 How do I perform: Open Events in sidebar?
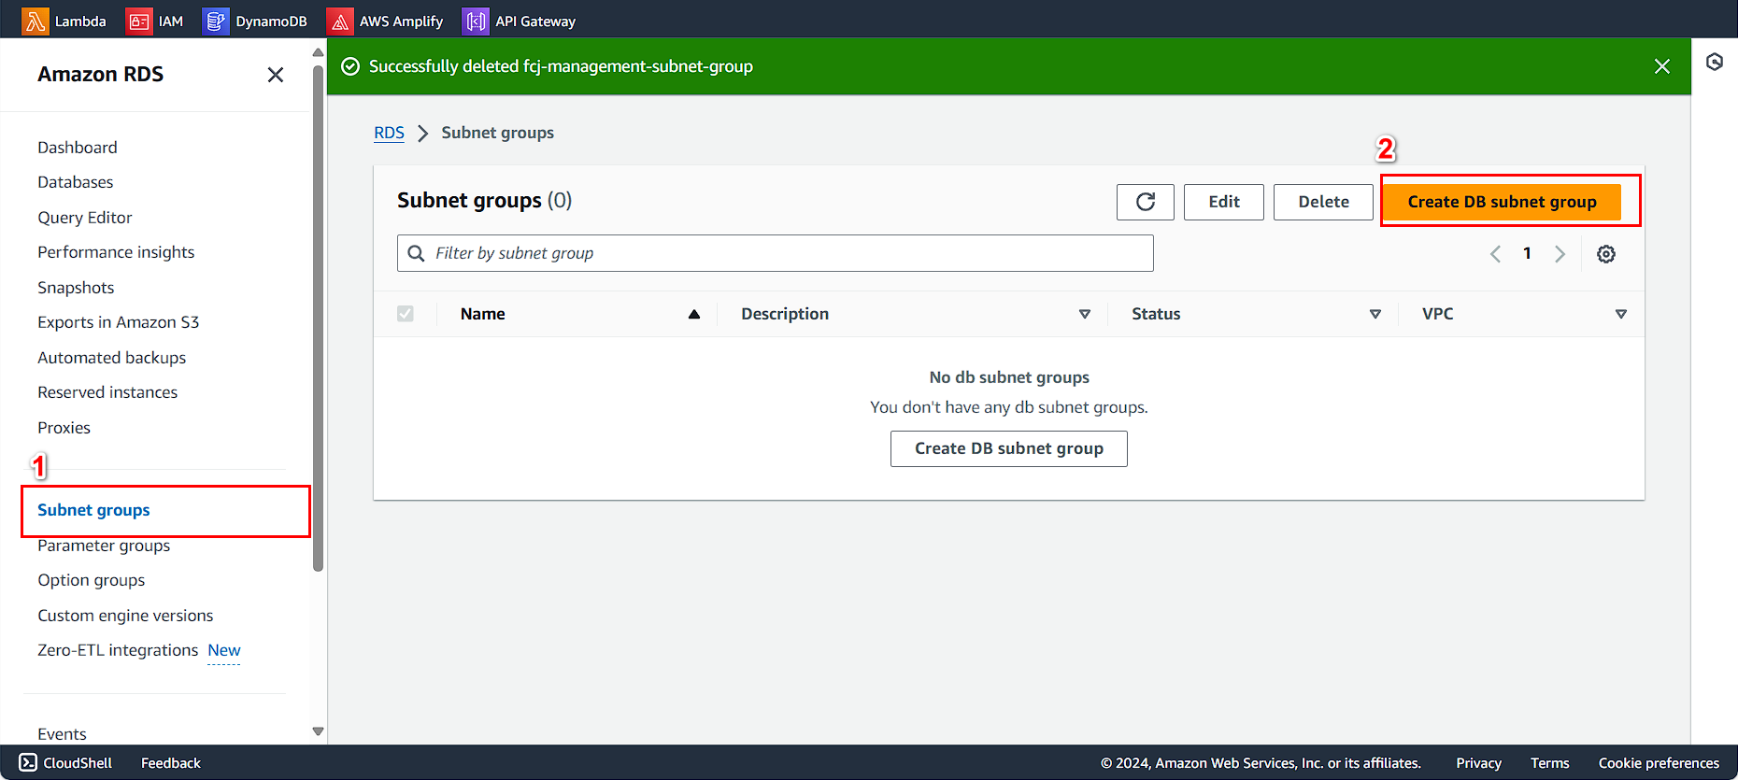62,734
